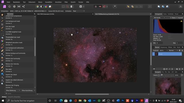184x103 pixels.
Task: Open the Deckkraft 100 % dropdown
Action: pos(164,50)
